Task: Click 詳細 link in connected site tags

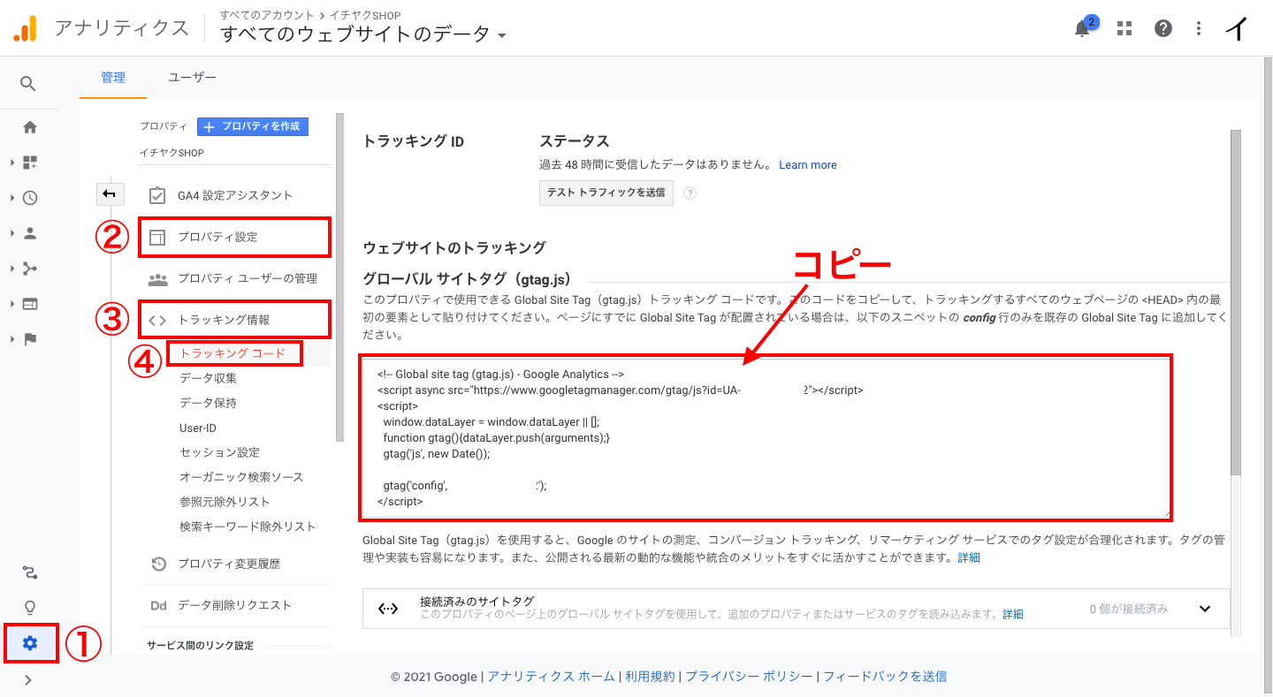Action: (x=1012, y=614)
